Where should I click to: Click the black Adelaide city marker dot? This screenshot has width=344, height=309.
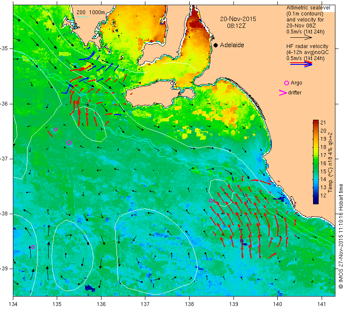pos(216,45)
